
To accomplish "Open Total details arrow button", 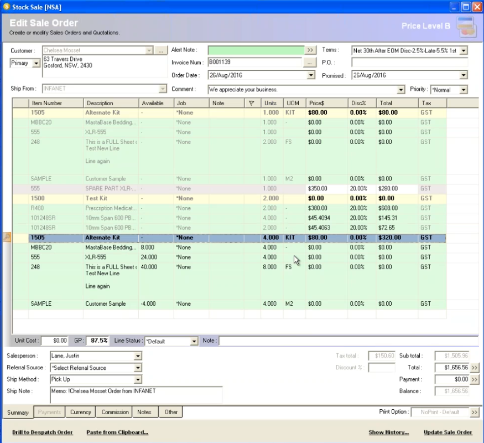I will [475, 368].
